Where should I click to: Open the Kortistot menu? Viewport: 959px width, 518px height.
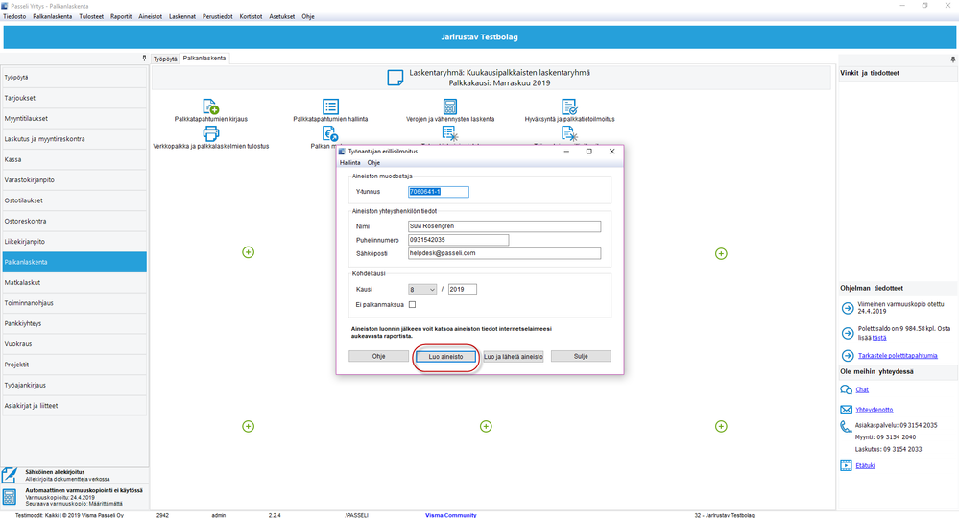coord(251,16)
